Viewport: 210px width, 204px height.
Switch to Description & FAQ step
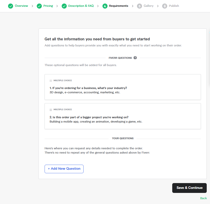81,6
